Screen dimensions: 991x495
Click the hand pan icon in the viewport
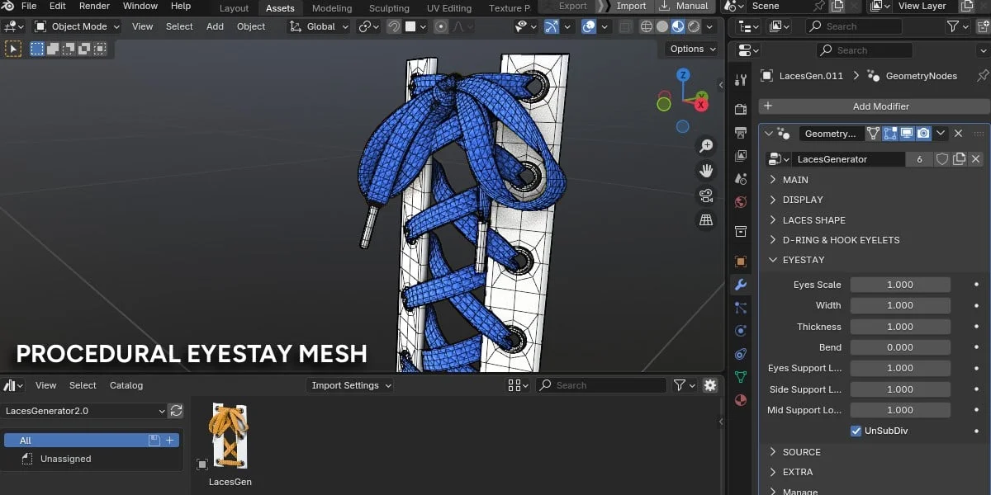coord(705,171)
